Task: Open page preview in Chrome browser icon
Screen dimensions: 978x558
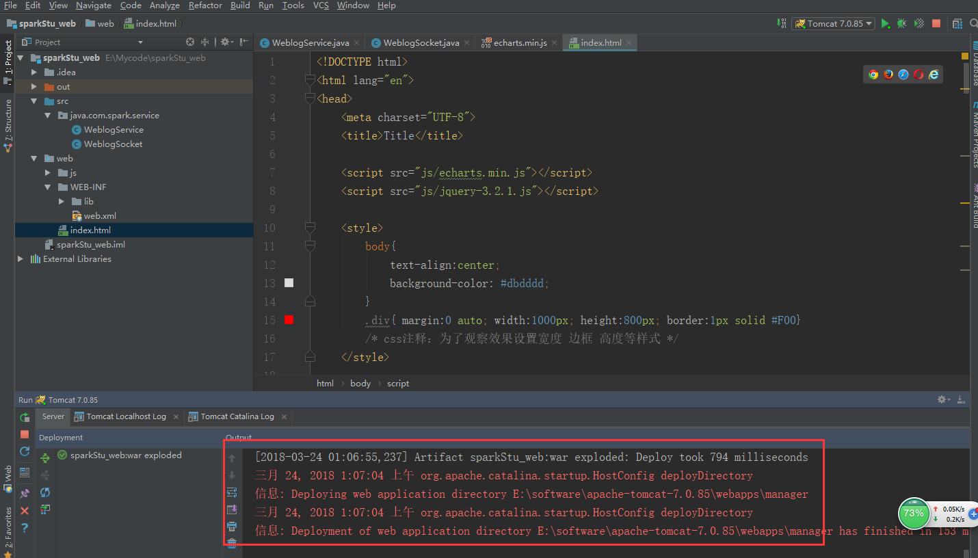Action: [x=873, y=75]
